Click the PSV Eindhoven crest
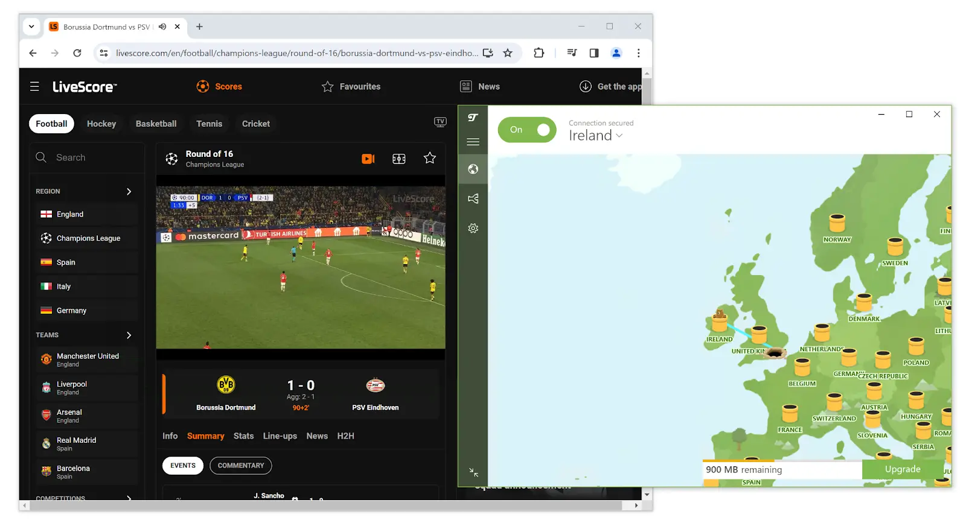The width and height of the screenshot is (966, 520). click(x=376, y=385)
